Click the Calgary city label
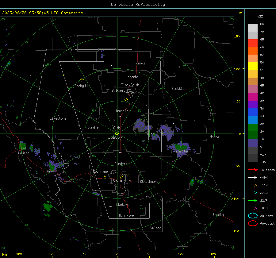 point(120,180)
